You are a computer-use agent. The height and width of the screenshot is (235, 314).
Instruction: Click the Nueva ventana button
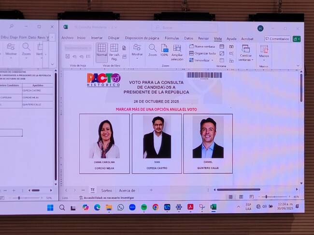click(202, 46)
